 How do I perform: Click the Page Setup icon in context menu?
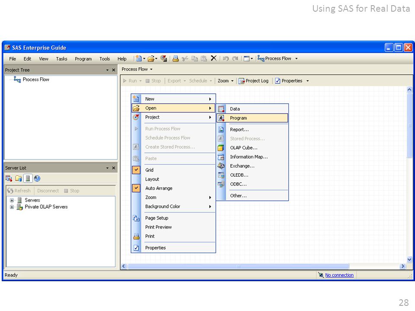point(136,218)
